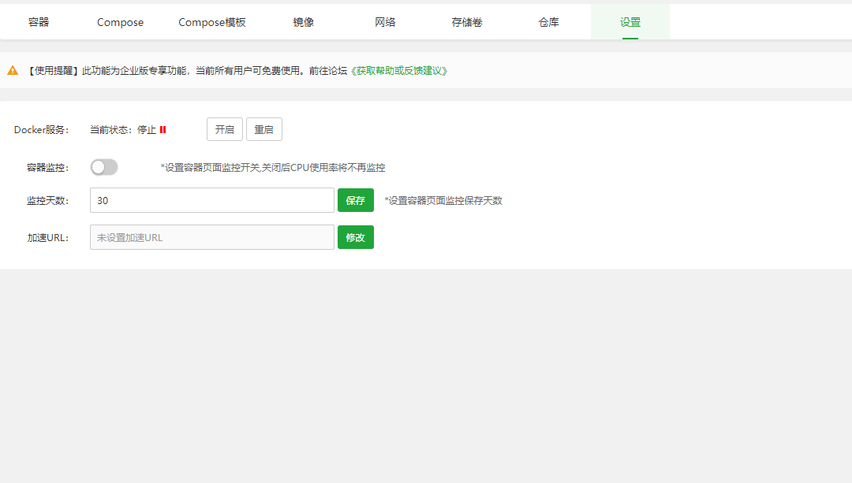
Task: Open the 获取帮助或反馈建议 forum link
Action: point(399,71)
